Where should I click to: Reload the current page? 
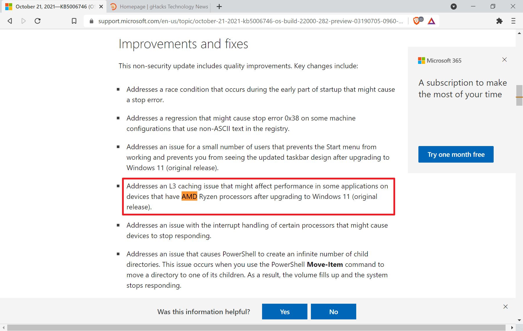tap(37, 21)
